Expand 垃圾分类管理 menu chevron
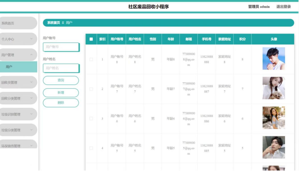This screenshot has height=171, width=299. [31, 130]
